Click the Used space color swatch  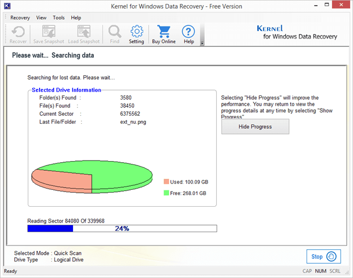[x=166, y=182]
